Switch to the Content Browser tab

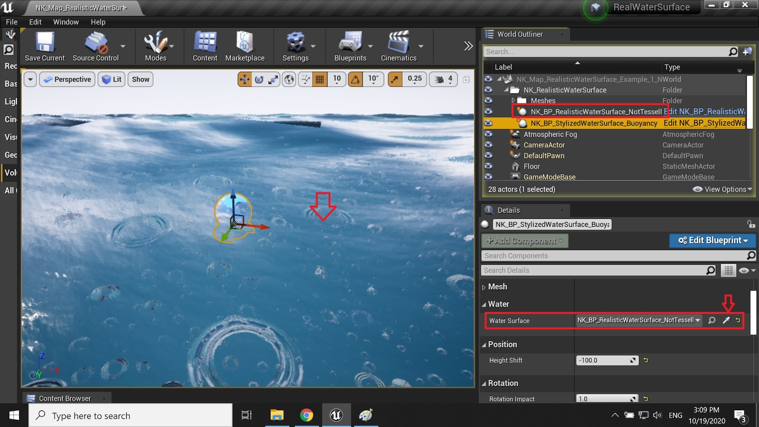pos(65,398)
